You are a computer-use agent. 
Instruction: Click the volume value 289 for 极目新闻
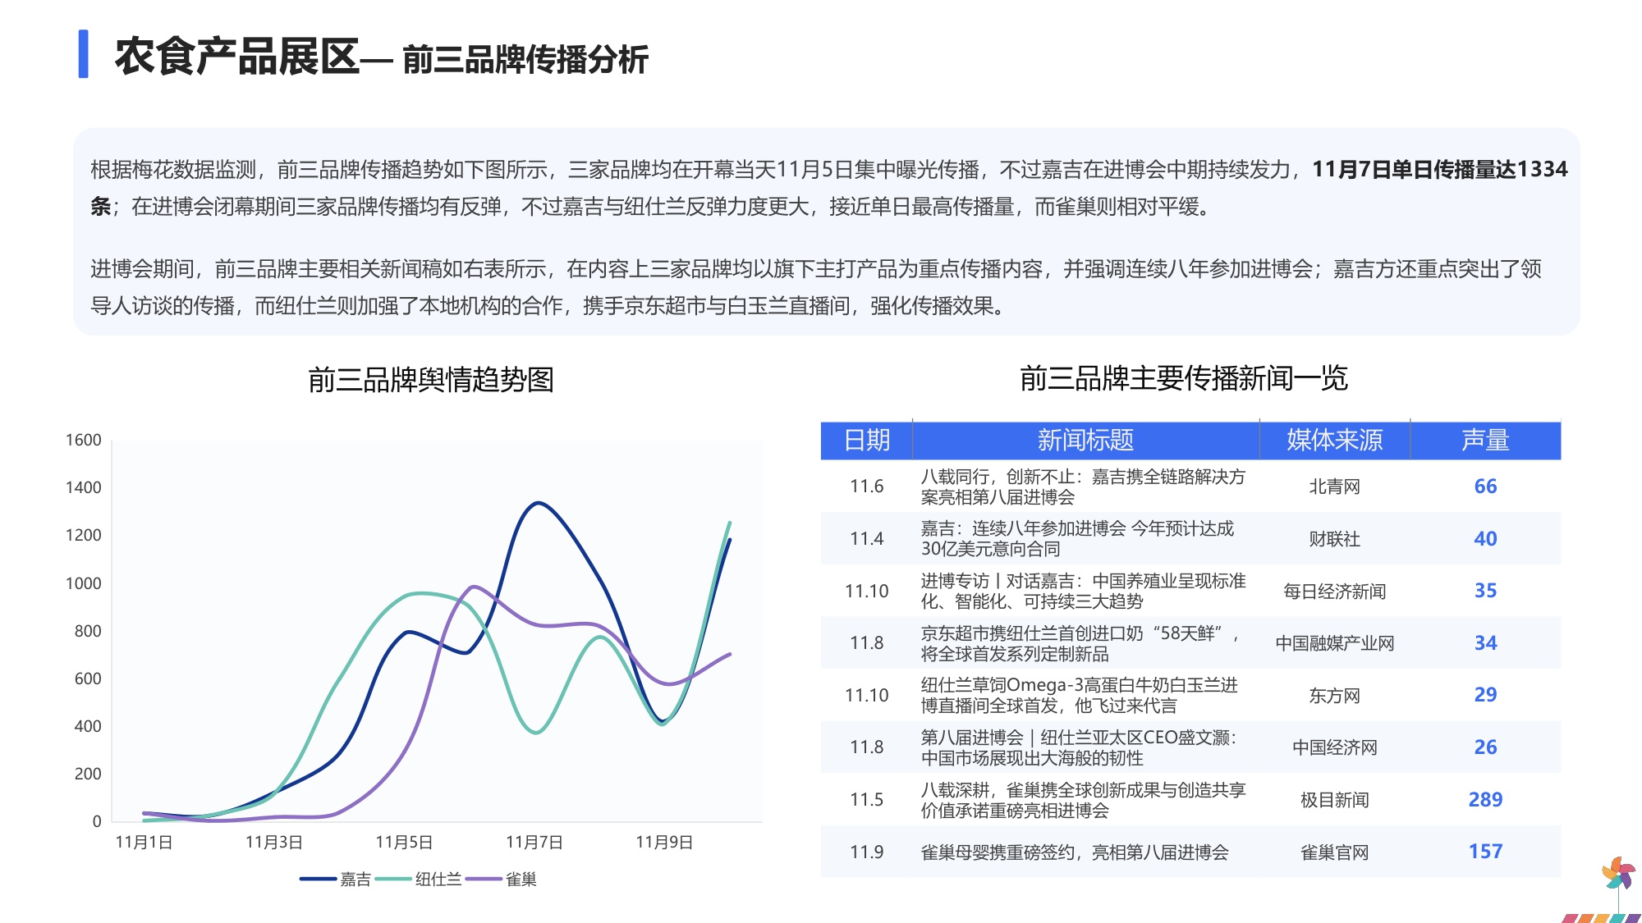(x=1488, y=800)
